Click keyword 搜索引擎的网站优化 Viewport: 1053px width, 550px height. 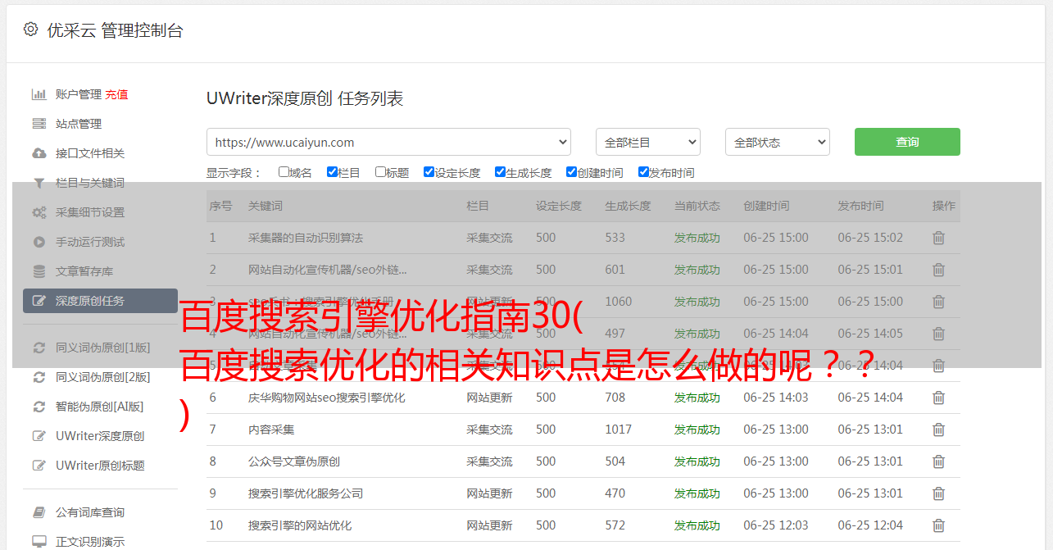300,525
